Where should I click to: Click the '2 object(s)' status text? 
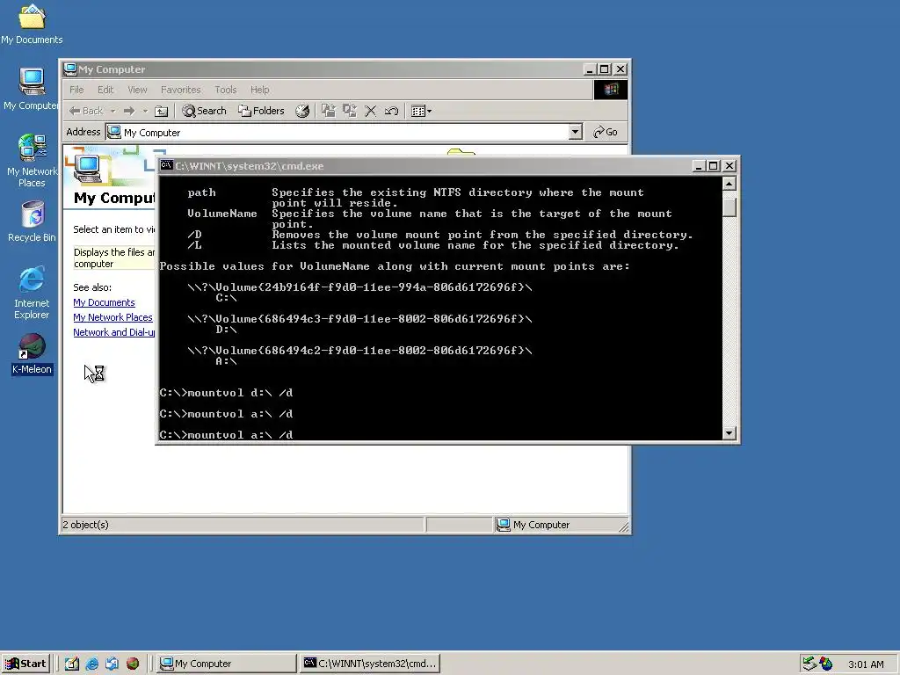click(85, 525)
